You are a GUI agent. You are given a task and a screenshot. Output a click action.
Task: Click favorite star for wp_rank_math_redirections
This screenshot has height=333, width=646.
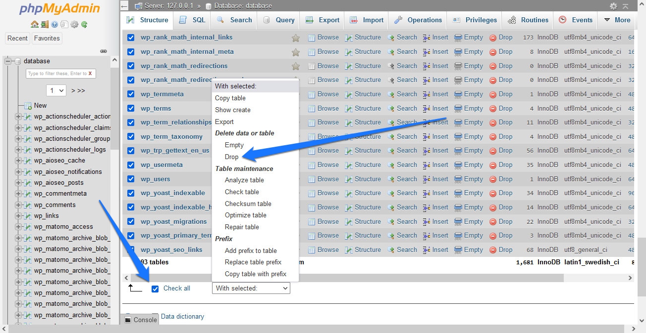(296, 66)
